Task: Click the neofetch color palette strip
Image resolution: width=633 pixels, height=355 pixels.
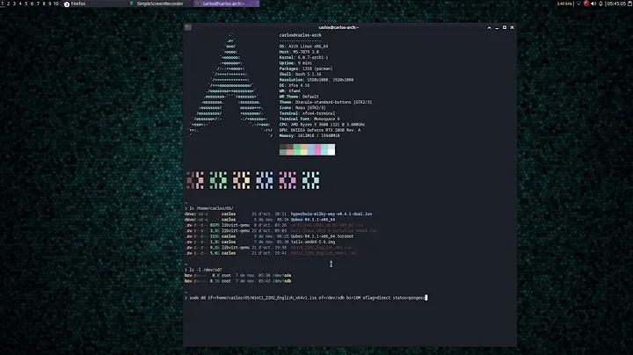Action: tap(307, 149)
